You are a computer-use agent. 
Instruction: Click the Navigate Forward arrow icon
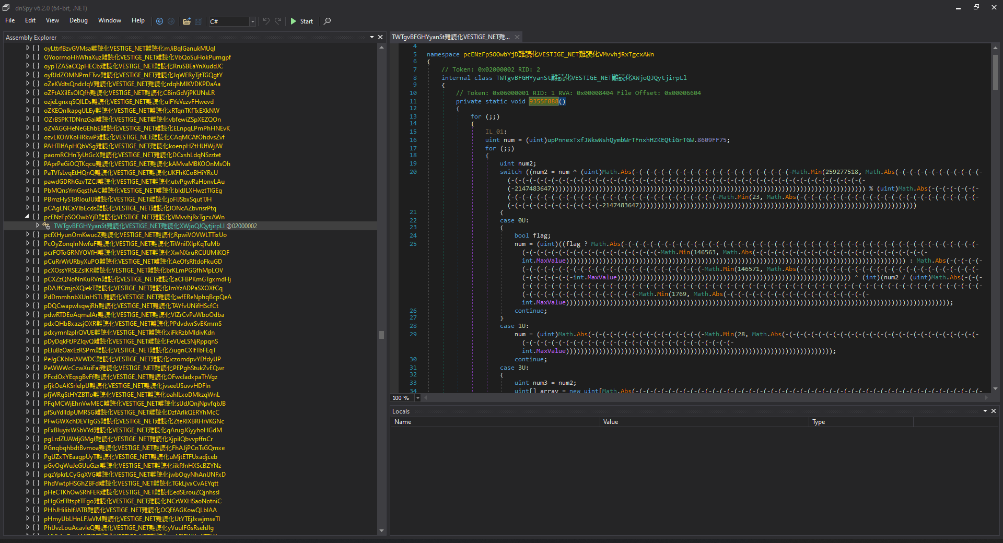(x=171, y=21)
